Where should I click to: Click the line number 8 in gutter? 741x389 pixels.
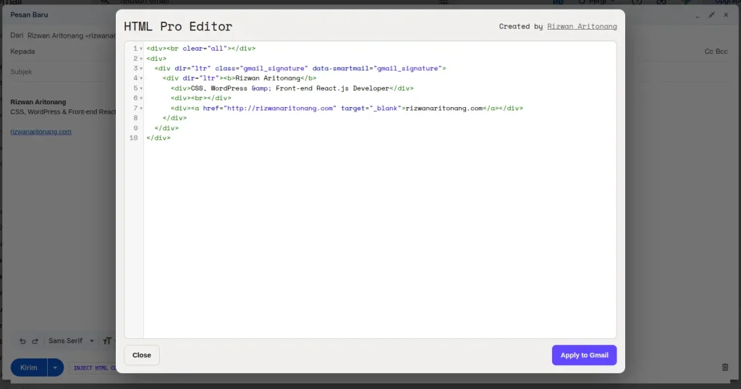pyautogui.click(x=135, y=118)
